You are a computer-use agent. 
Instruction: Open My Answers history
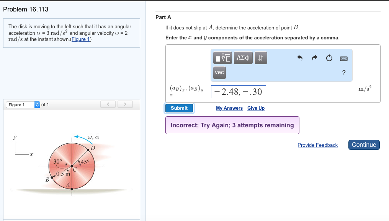(229, 108)
